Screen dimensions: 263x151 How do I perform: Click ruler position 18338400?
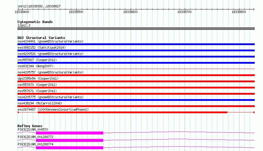click(x=22, y=12)
